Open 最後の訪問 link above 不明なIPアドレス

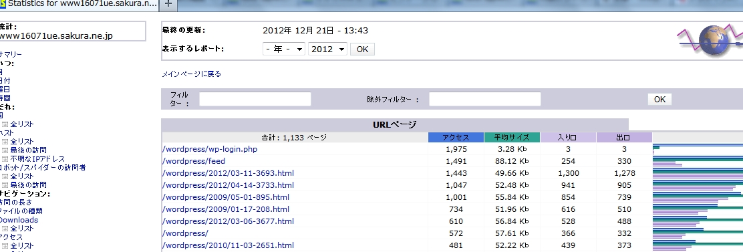point(29,150)
